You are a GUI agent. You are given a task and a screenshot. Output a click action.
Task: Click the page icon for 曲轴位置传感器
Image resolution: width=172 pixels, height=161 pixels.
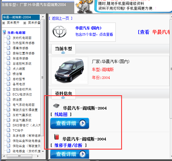point(9,53)
